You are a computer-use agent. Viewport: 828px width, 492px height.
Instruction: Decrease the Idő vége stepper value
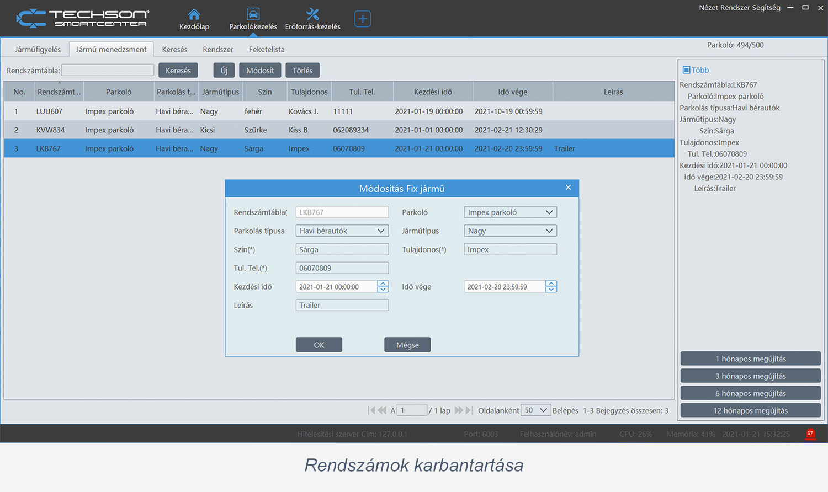tap(551, 290)
